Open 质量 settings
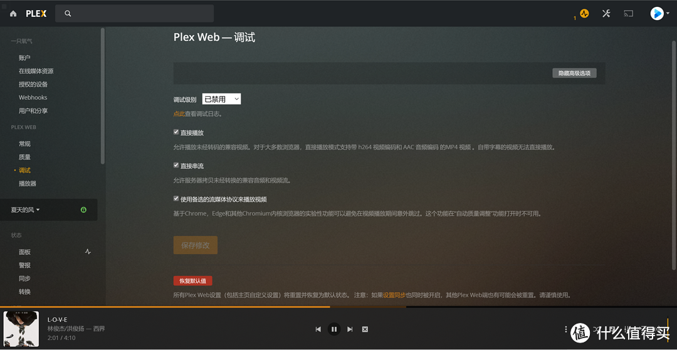This screenshot has width=677, height=350. point(24,157)
